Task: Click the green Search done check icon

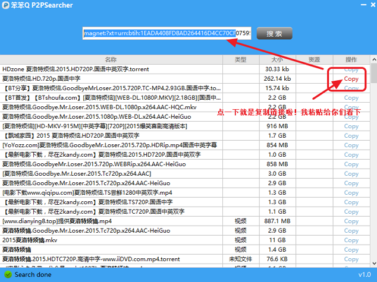Action: coord(8,274)
